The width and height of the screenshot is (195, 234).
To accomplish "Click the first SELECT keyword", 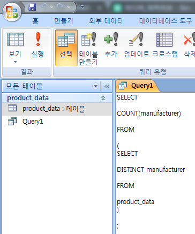I will coord(127,97).
